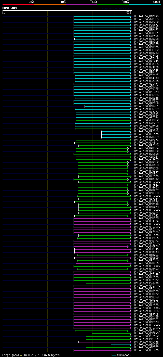Select the UniRef100_B3MGA9 label
163x357 pixels.
(x=146, y=205)
